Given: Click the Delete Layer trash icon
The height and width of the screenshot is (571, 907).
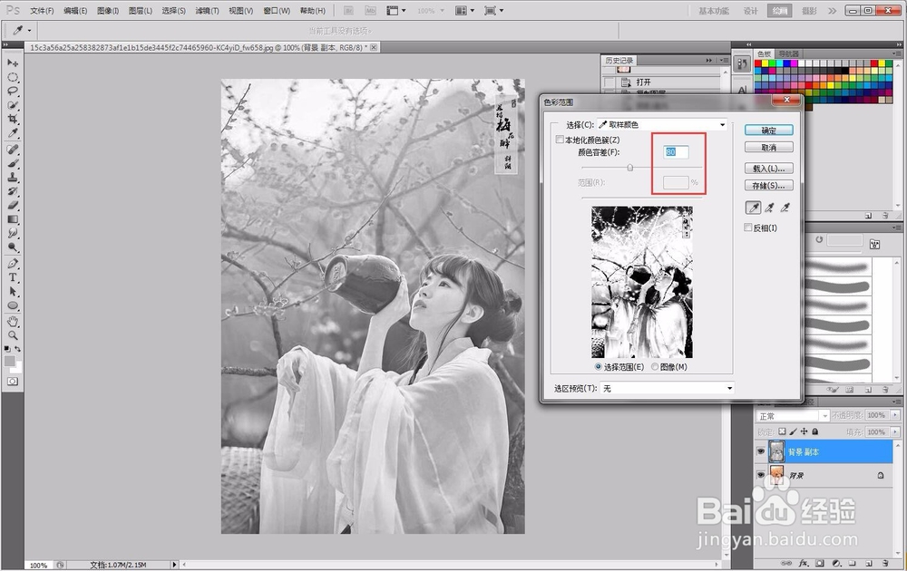Looking at the screenshot, I should (x=885, y=563).
